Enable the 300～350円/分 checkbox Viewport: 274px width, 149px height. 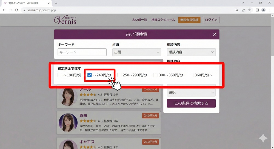[155, 75]
